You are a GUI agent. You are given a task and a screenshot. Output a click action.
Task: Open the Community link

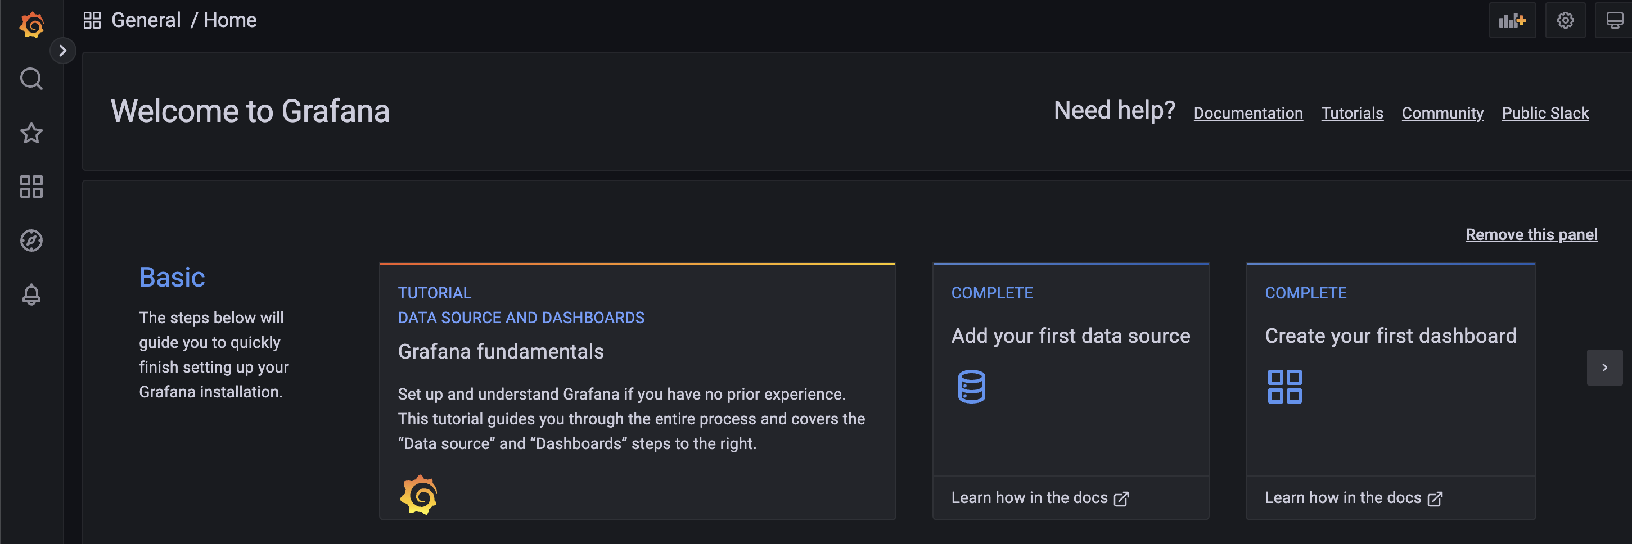[1442, 114]
